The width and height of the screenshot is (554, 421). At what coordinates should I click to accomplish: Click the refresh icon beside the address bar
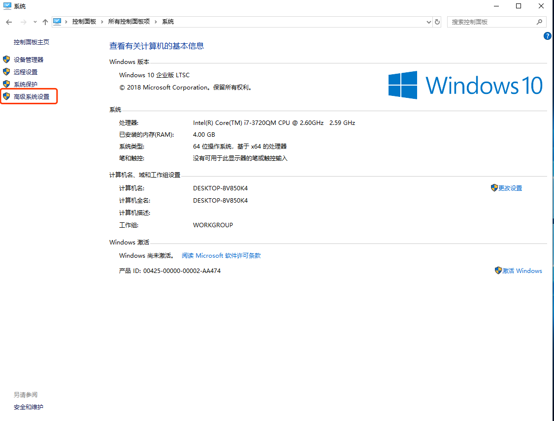click(437, 22)
